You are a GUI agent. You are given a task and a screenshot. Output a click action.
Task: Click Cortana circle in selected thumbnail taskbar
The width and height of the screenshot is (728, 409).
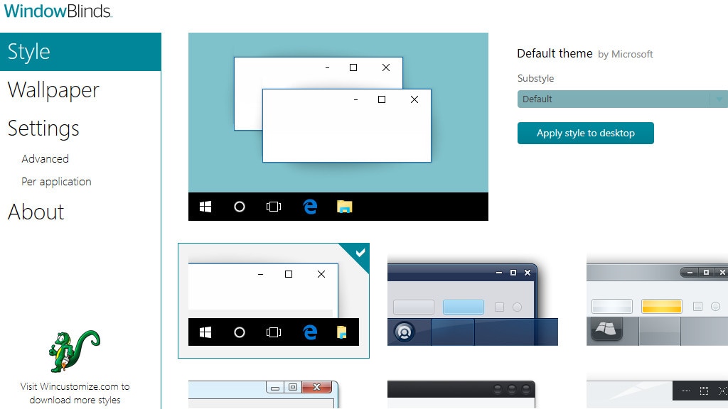pyautogui.click(x=239, y=332)
